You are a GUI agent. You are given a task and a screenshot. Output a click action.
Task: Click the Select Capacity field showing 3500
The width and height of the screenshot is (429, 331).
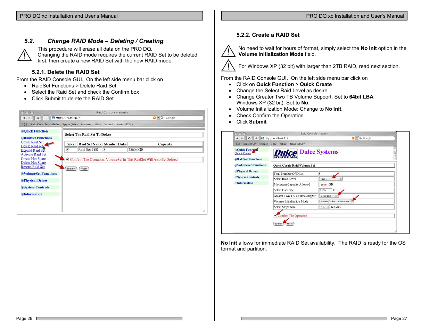pos(325,190)
